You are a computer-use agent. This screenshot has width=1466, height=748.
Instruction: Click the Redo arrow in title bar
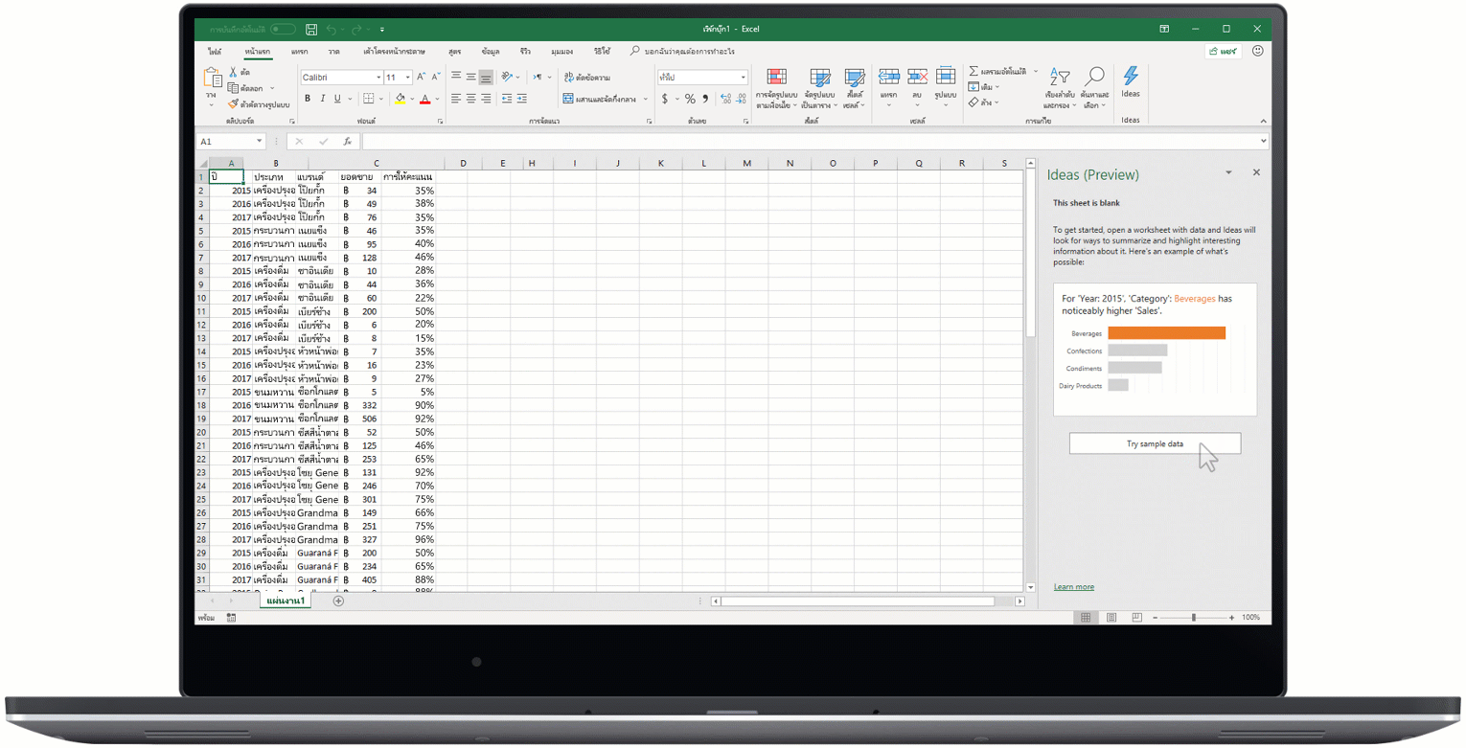pyautogui.click(x=357, y=30)
